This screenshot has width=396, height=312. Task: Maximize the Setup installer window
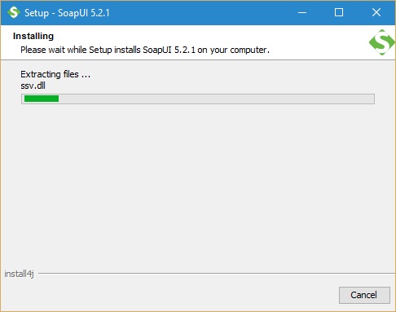(x=339, y=12)
